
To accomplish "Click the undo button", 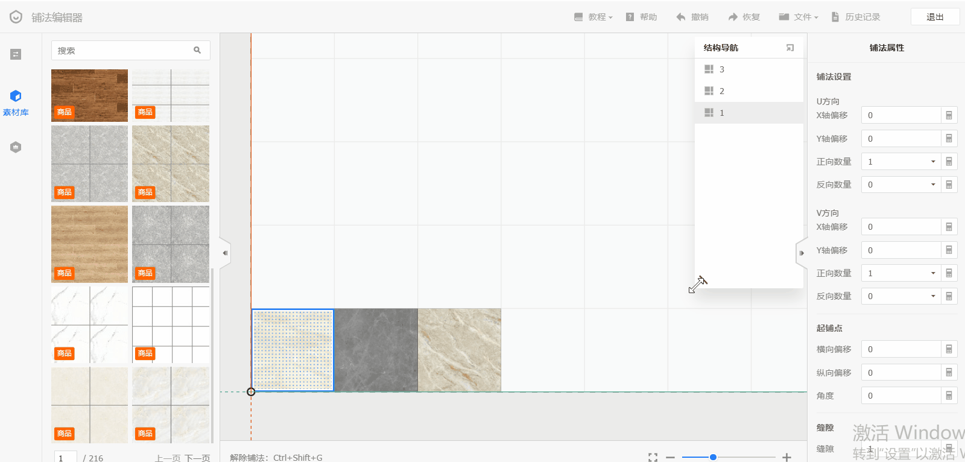I will click(x=692, y=17).
